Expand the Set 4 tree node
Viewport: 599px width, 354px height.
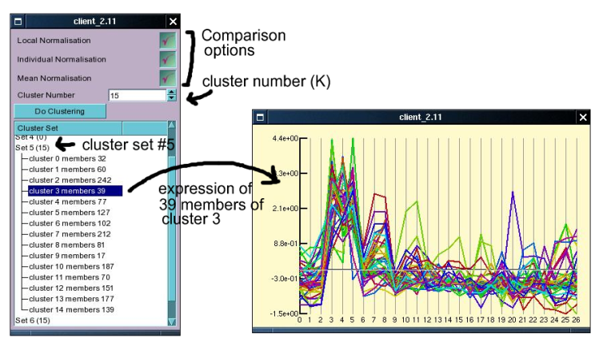click(x=32, y=137)
